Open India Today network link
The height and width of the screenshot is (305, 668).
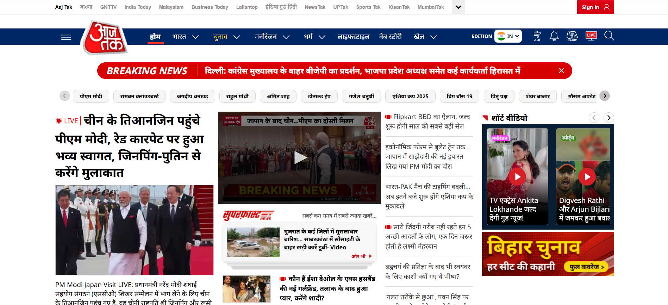tap(138, 7)
